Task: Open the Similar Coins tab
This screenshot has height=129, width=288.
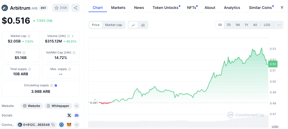Action: point(261,8)
